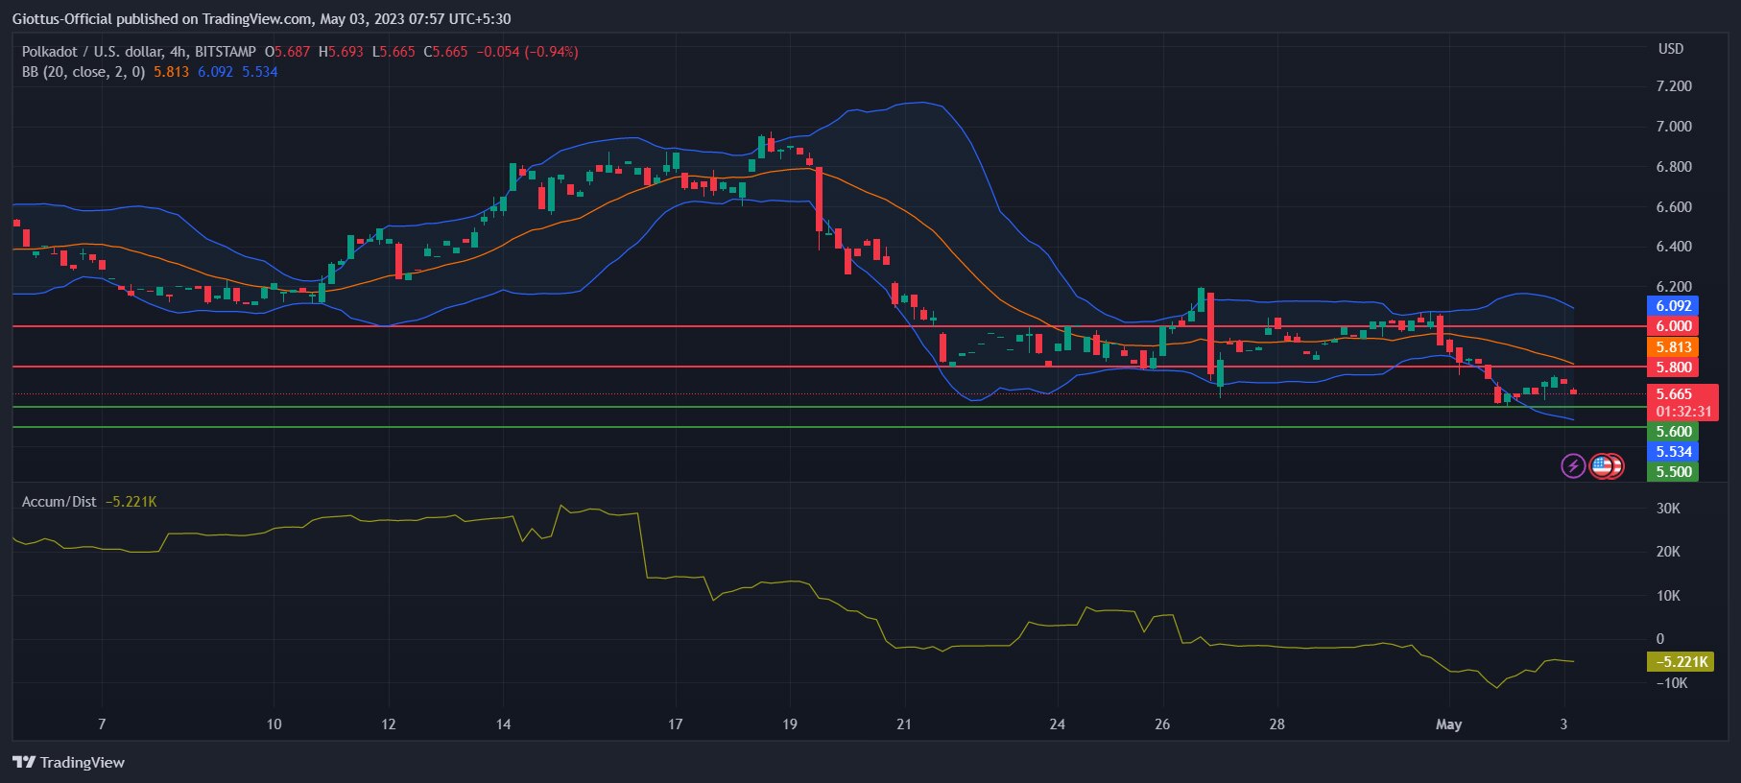Screen dimensions: 1741x783
Task: Click the USD currency label on price axis
Action: tap(1670, 49)
